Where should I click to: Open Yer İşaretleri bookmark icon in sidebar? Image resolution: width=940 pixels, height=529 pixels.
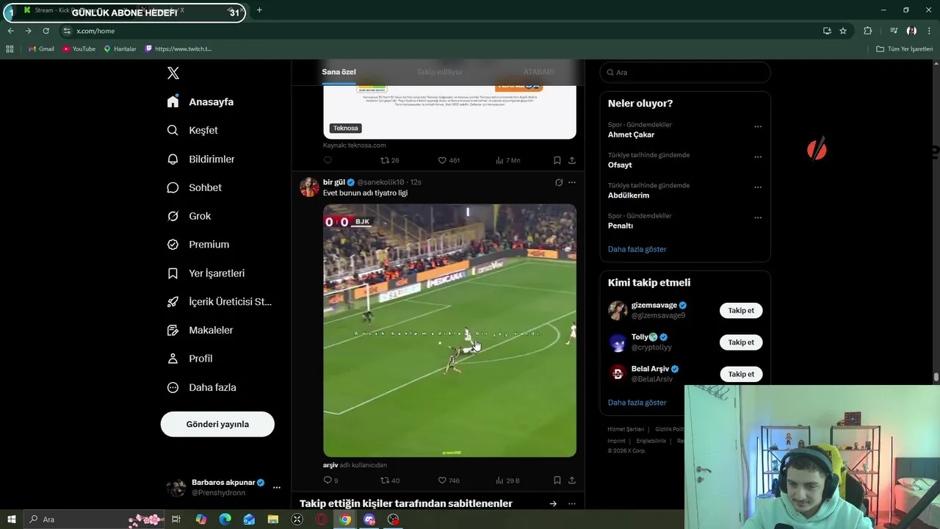click(173, 273)
